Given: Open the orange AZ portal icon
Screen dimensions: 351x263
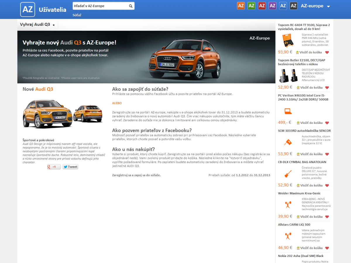Looking at the screenshot, I should [x=241, y=6].
